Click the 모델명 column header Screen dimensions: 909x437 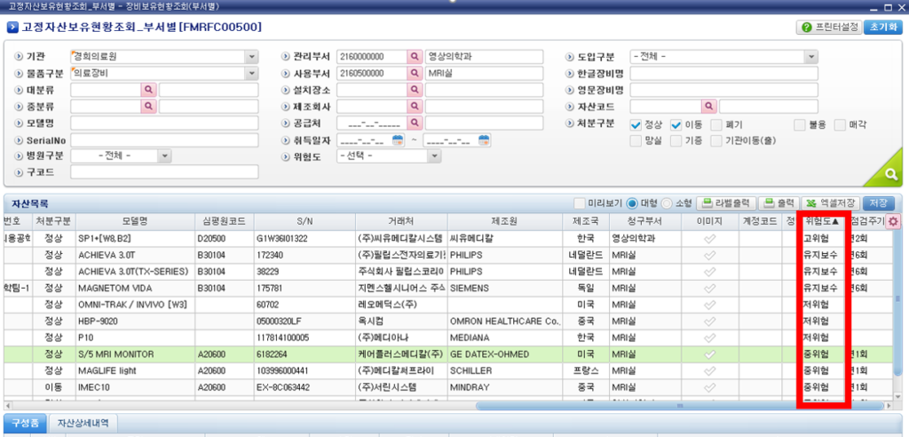135,221
